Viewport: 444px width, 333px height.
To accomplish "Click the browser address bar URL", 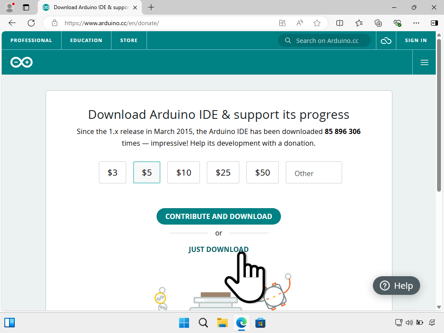I will point(111,23).
